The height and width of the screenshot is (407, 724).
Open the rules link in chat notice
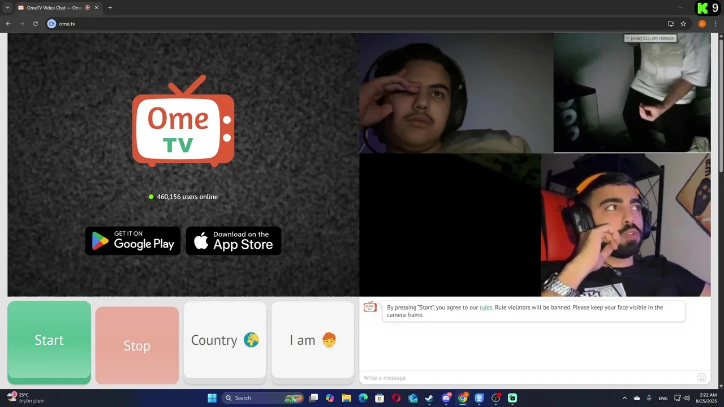click(486, 308)
